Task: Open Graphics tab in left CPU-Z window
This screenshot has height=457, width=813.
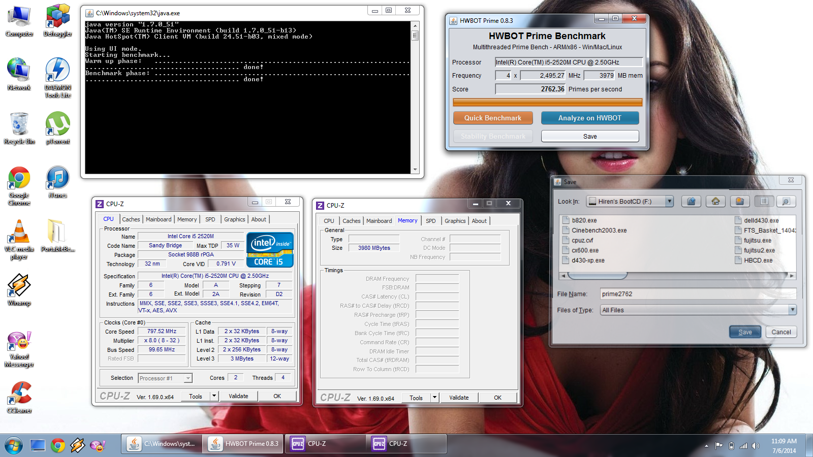Action: (235, 219)
